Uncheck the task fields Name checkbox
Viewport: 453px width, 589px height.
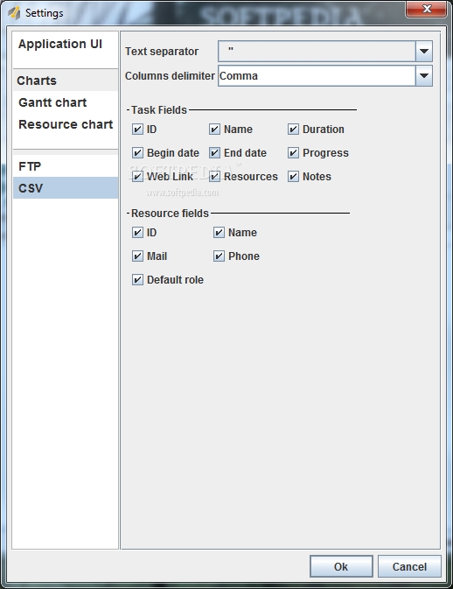coord(214,130)
